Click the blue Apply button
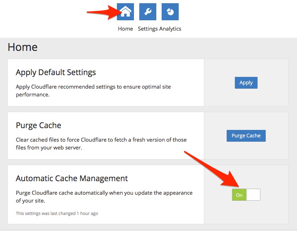Viewport: 297px width, 231px height. click(x=246, y=83)
